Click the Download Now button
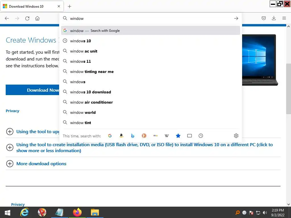 [x=32, y=90]
